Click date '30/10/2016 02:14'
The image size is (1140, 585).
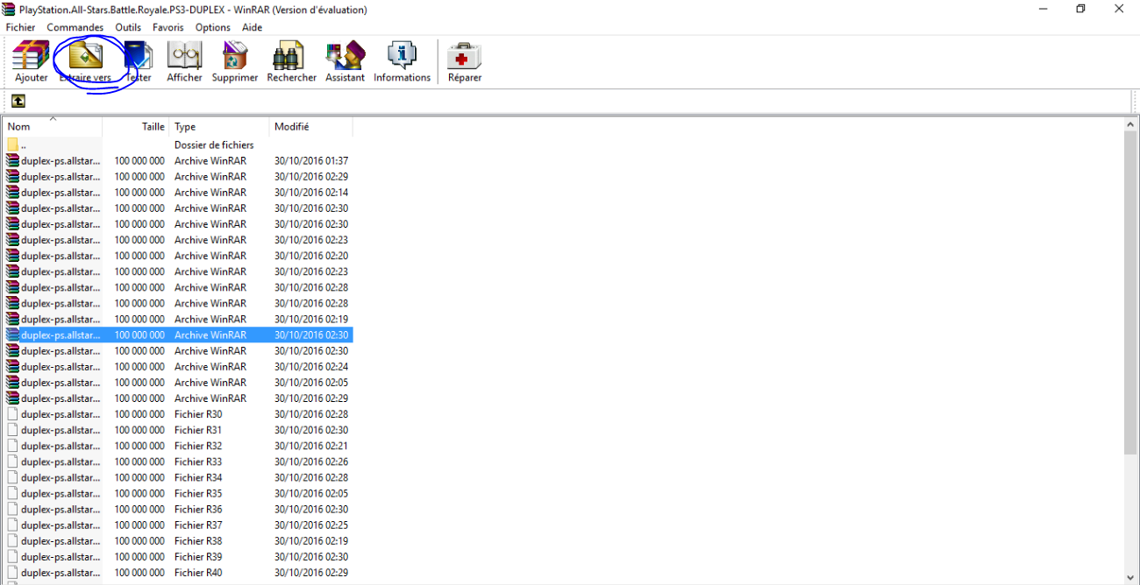pos(311,192)
